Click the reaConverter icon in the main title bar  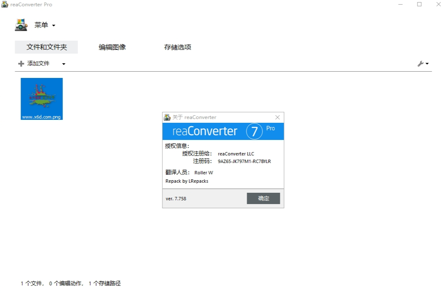(5, 5)
